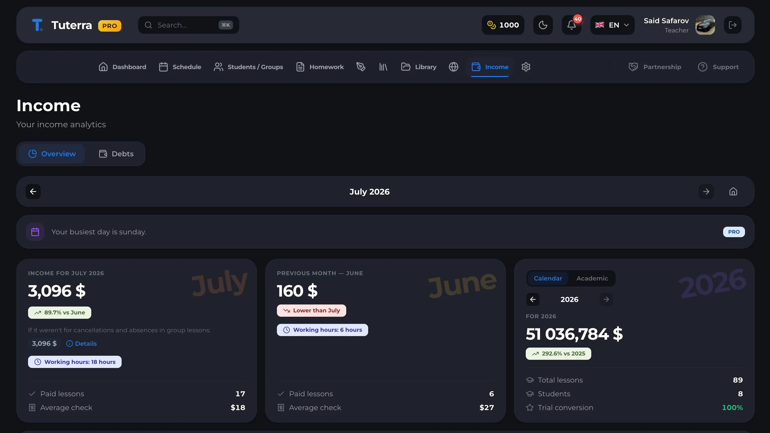The image size is (770, 433).
Task: Open Students / Groups nav item
Action: tap(248, 67)
